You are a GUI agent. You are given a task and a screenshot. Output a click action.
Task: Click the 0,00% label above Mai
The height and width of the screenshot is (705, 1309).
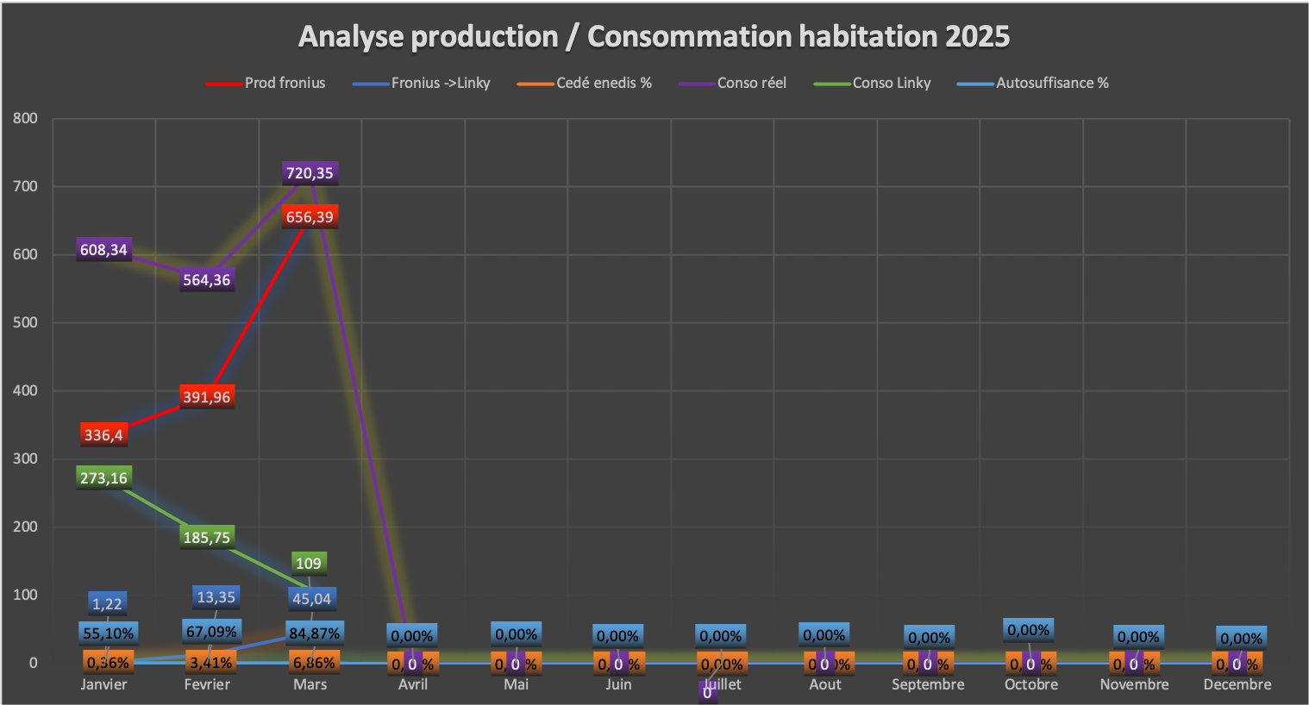pyautogui.click(x=517, y=634)
